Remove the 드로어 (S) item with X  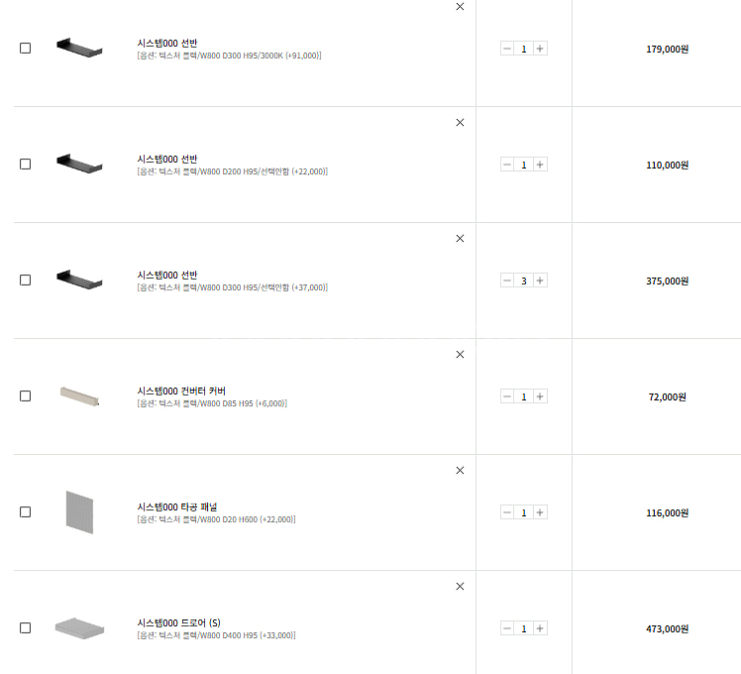pos(460,586)
